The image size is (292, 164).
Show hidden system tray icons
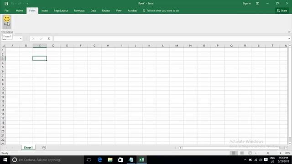pos(245,160)
